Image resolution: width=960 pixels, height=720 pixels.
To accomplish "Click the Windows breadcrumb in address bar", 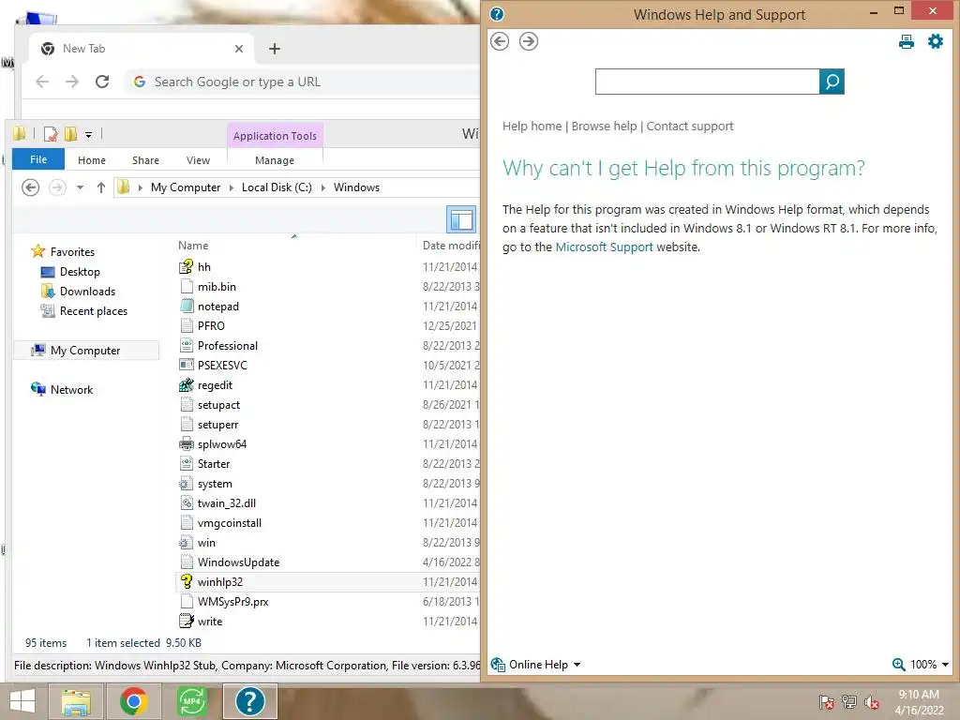I will coord(356,187).
